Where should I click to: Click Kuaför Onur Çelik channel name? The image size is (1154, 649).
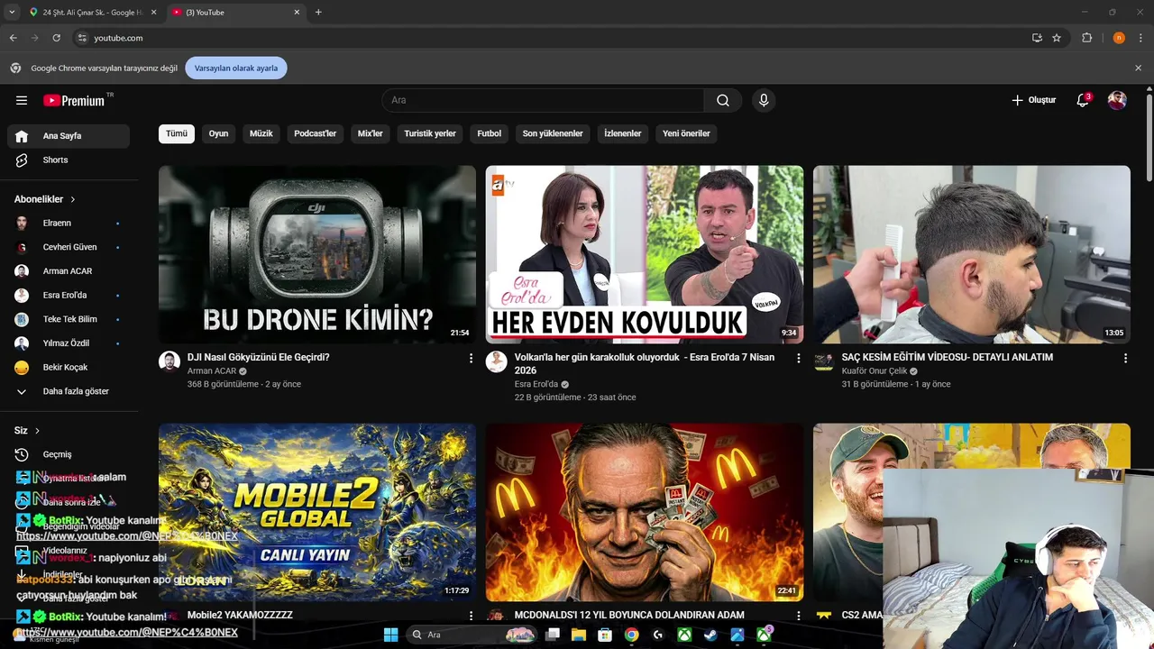point(875,371)
